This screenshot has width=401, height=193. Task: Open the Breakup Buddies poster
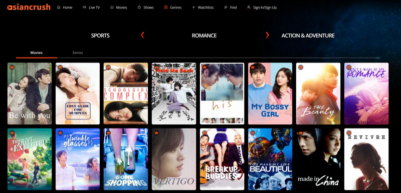(x=222, y=159)
